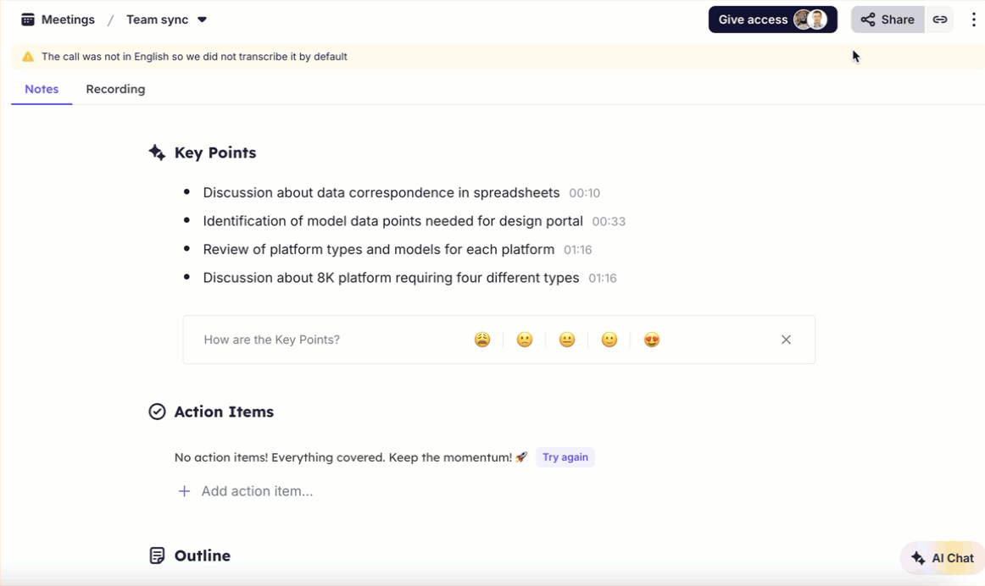The width and height of the screenshot is (985, 586).
Task: Rate Key Points with neutral face emoji
Action: pos(566,340)
